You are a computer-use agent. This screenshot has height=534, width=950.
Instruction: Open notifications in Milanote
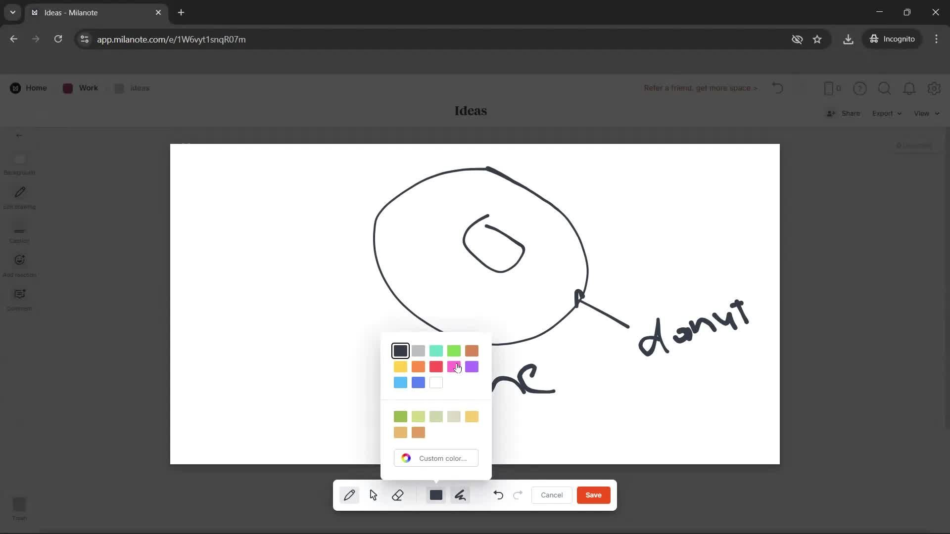909,89
